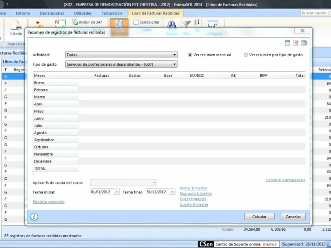Click the 34.564,80 total value

point(252,229)
